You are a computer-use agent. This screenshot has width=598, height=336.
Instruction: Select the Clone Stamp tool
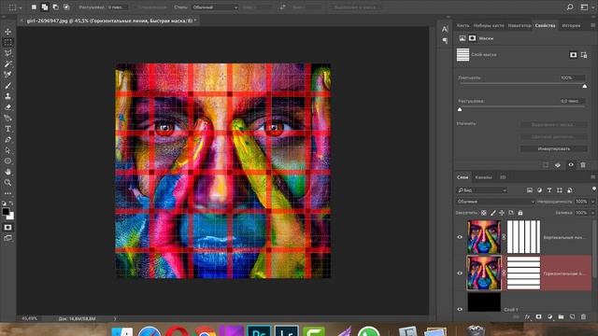pyautogui.click(x=7, y=96)
